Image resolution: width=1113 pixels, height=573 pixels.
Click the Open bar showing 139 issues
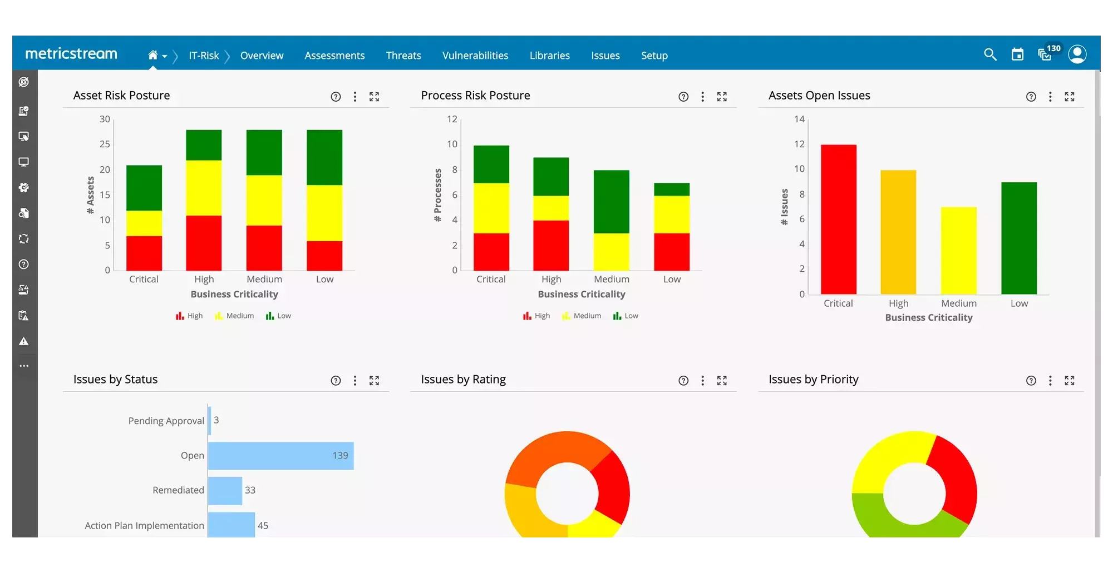(x=281, y=456)
